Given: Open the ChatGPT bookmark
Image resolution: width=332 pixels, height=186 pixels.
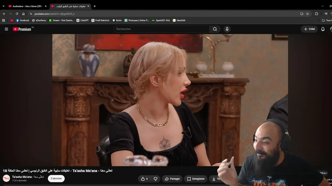Looking at the screenshot, I should 82,20.
